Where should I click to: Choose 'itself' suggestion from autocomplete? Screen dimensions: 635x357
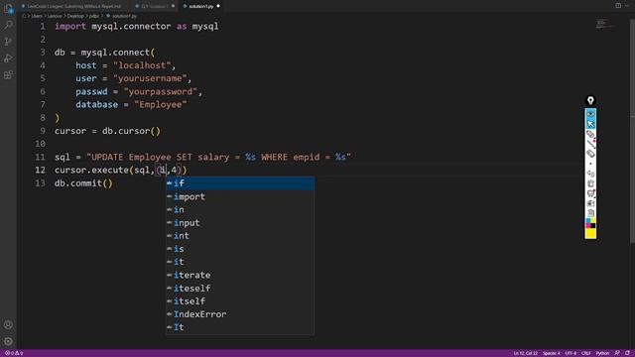tap(240, 301)
